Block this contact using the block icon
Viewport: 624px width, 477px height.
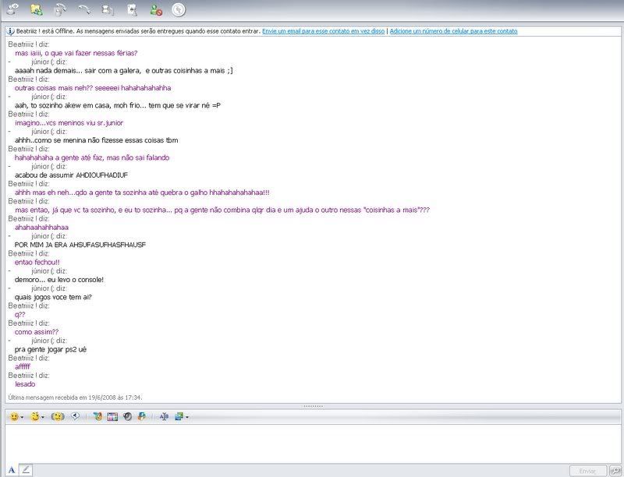tap(155, 10)
